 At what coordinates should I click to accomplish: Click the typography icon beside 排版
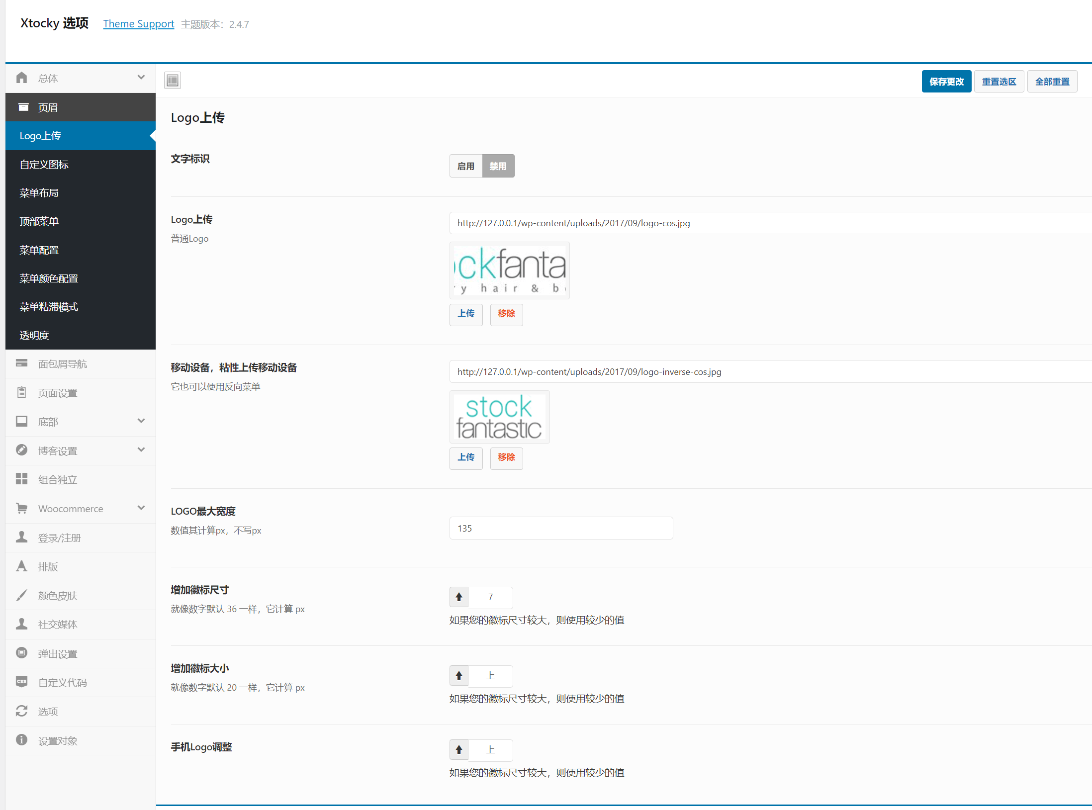[21, 566]
